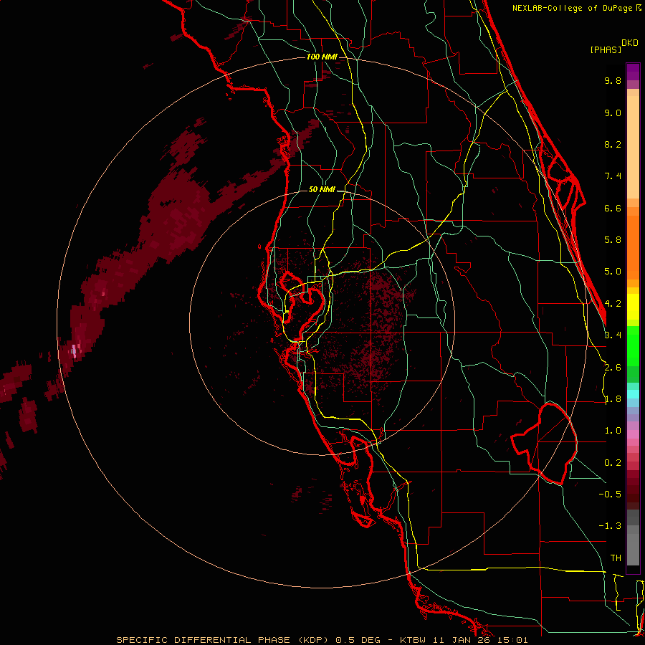Click the -0.5 value on color scale
The image size is (645, 645).
coord(610,494)
